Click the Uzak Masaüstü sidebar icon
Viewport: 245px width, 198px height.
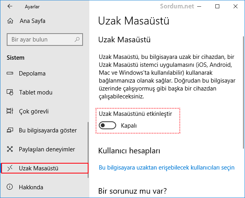[10, 168]
